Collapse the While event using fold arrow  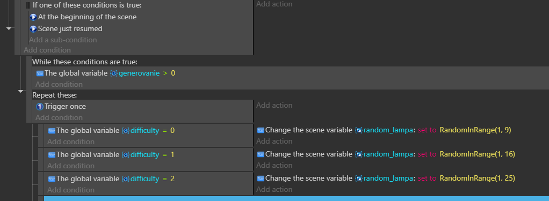(x=20, y=91)
